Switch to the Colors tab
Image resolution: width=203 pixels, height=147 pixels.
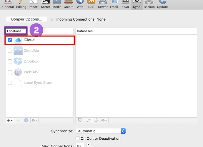[68, 4]
